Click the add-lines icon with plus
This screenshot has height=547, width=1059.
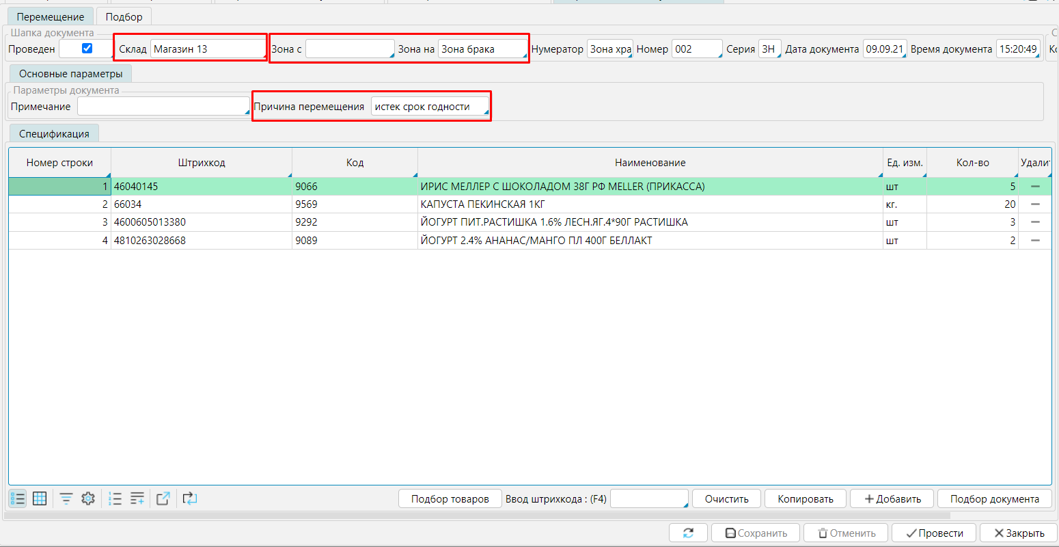(137, 498)
